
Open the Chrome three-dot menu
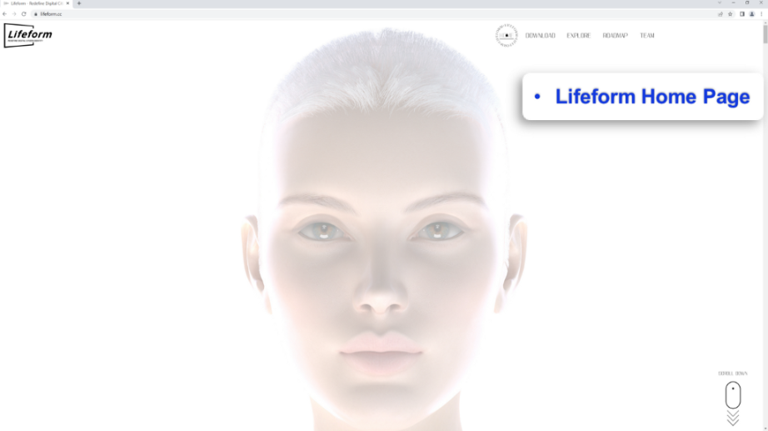coord(761,14)
